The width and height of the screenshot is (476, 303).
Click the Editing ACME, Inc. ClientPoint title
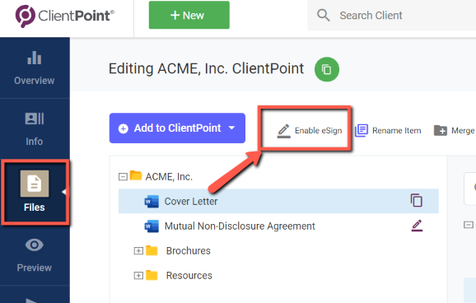pos(206,68)
